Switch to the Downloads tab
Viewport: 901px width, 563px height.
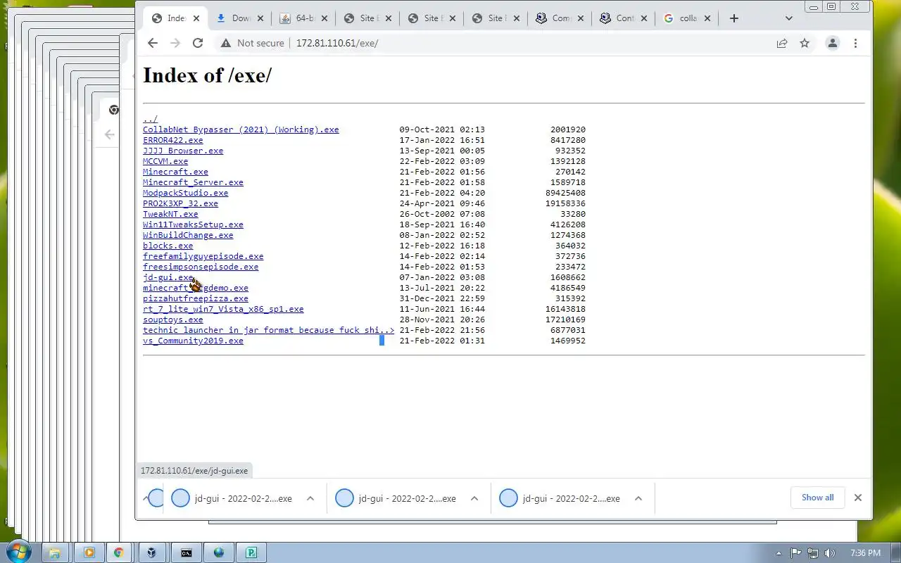[x=239, y=18]
